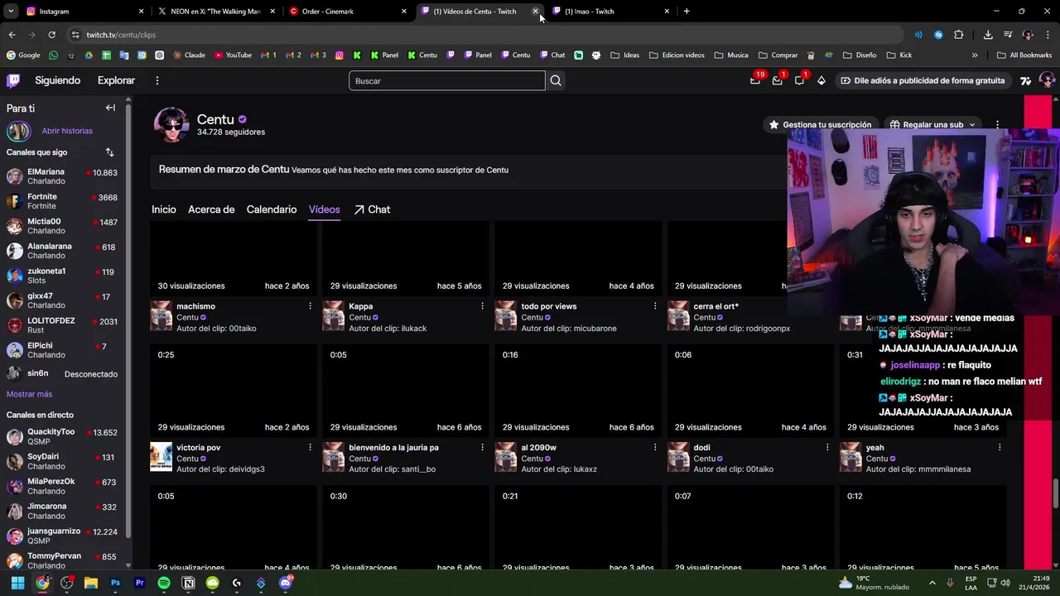Open the new tab plus button

[x=687, y=12]
